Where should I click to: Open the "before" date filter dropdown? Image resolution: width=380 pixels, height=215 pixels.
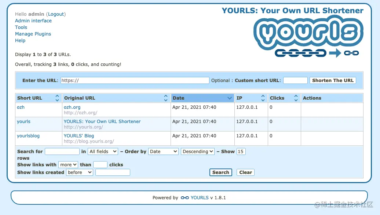(x=79, y=172)
